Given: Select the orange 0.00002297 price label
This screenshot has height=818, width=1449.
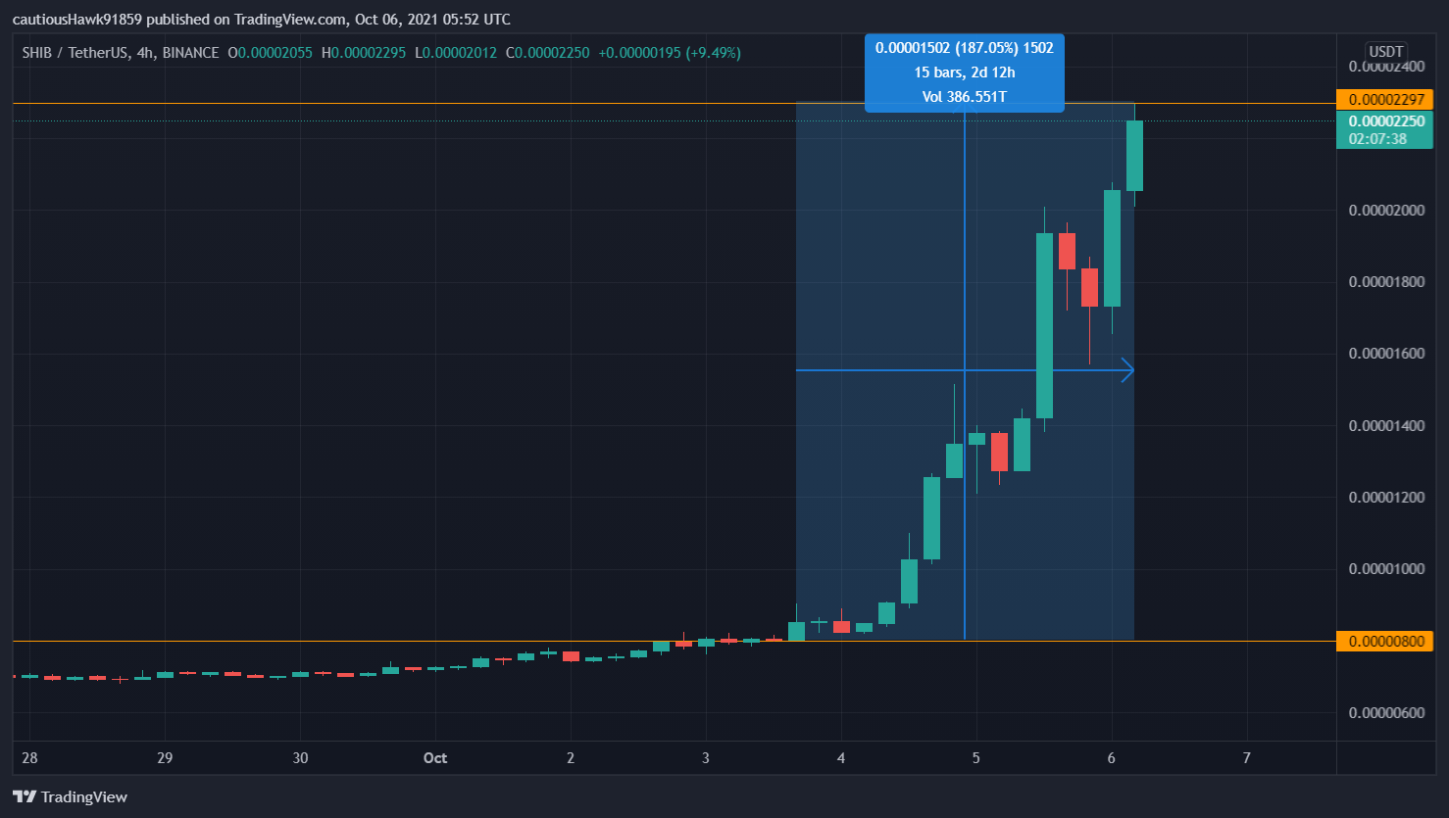Looking at the screenshot, I should tap(1384, 99).
